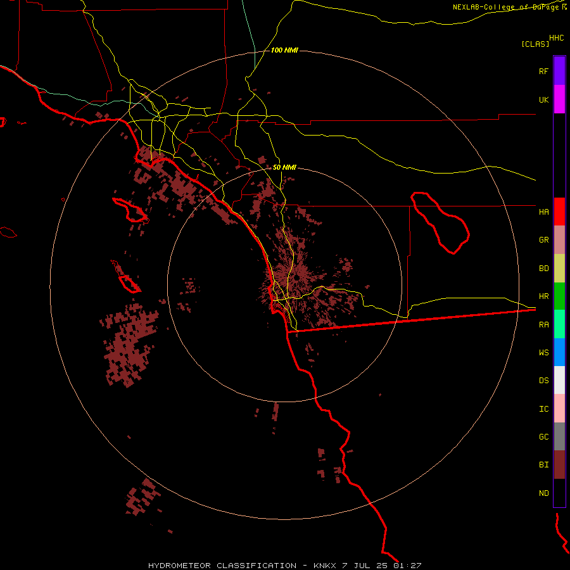
Task: Click the DS legend label
Action: point(543,381)
